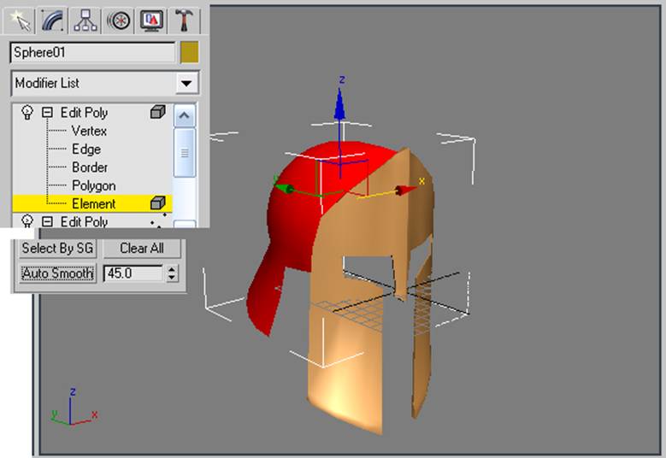Click the Auto Smooth button
The height and width of the screenshot is (458, 666).
[x=57, y=273]
